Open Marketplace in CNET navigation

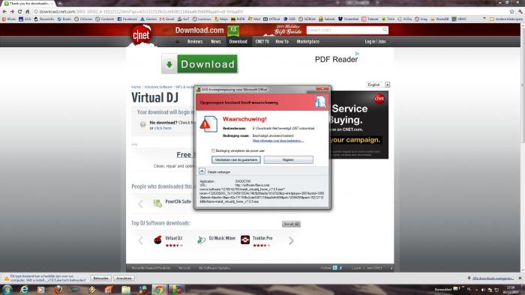[308, 42]
